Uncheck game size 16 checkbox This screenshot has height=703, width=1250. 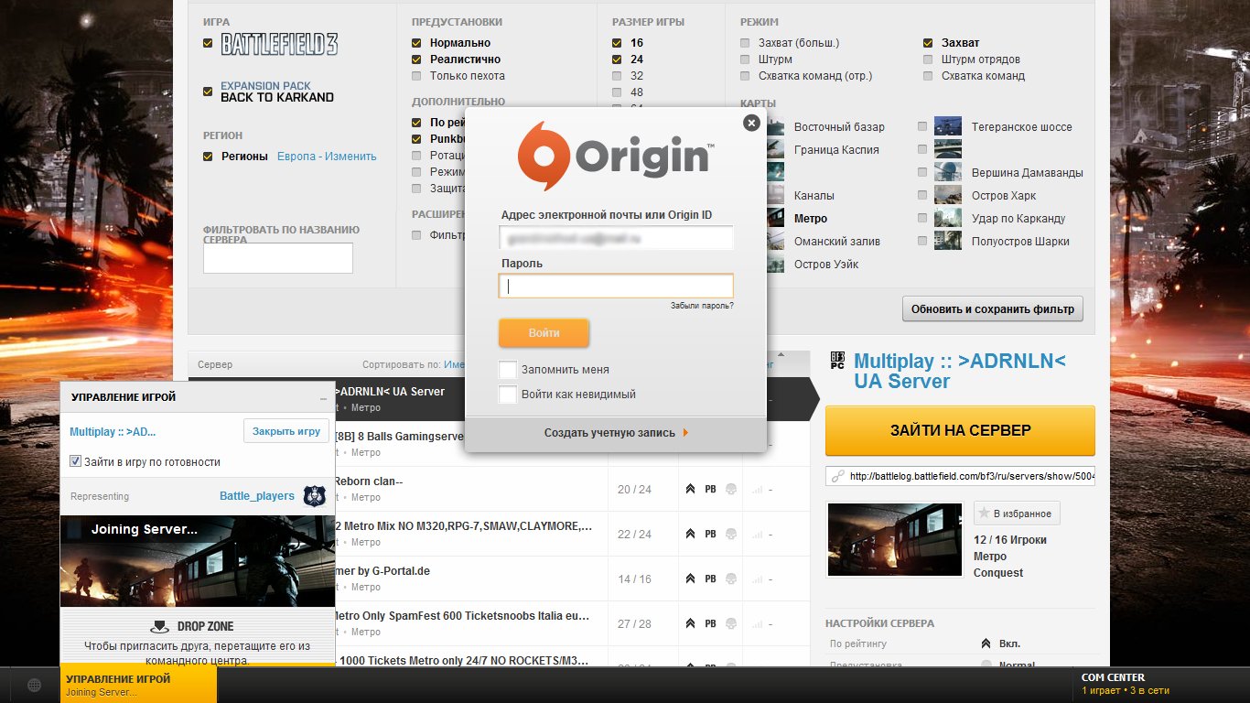tap(617, 43)
